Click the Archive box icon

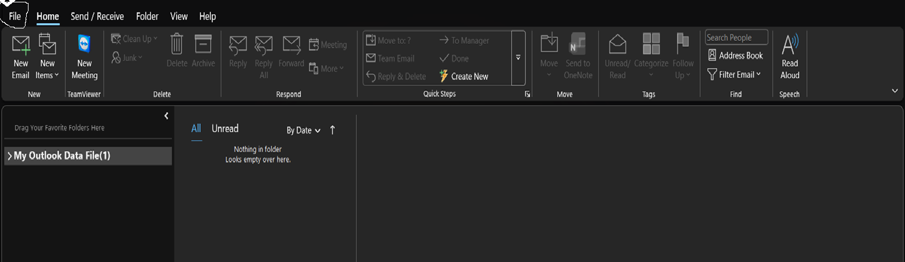pyautogui.click(x=203, y=44)
